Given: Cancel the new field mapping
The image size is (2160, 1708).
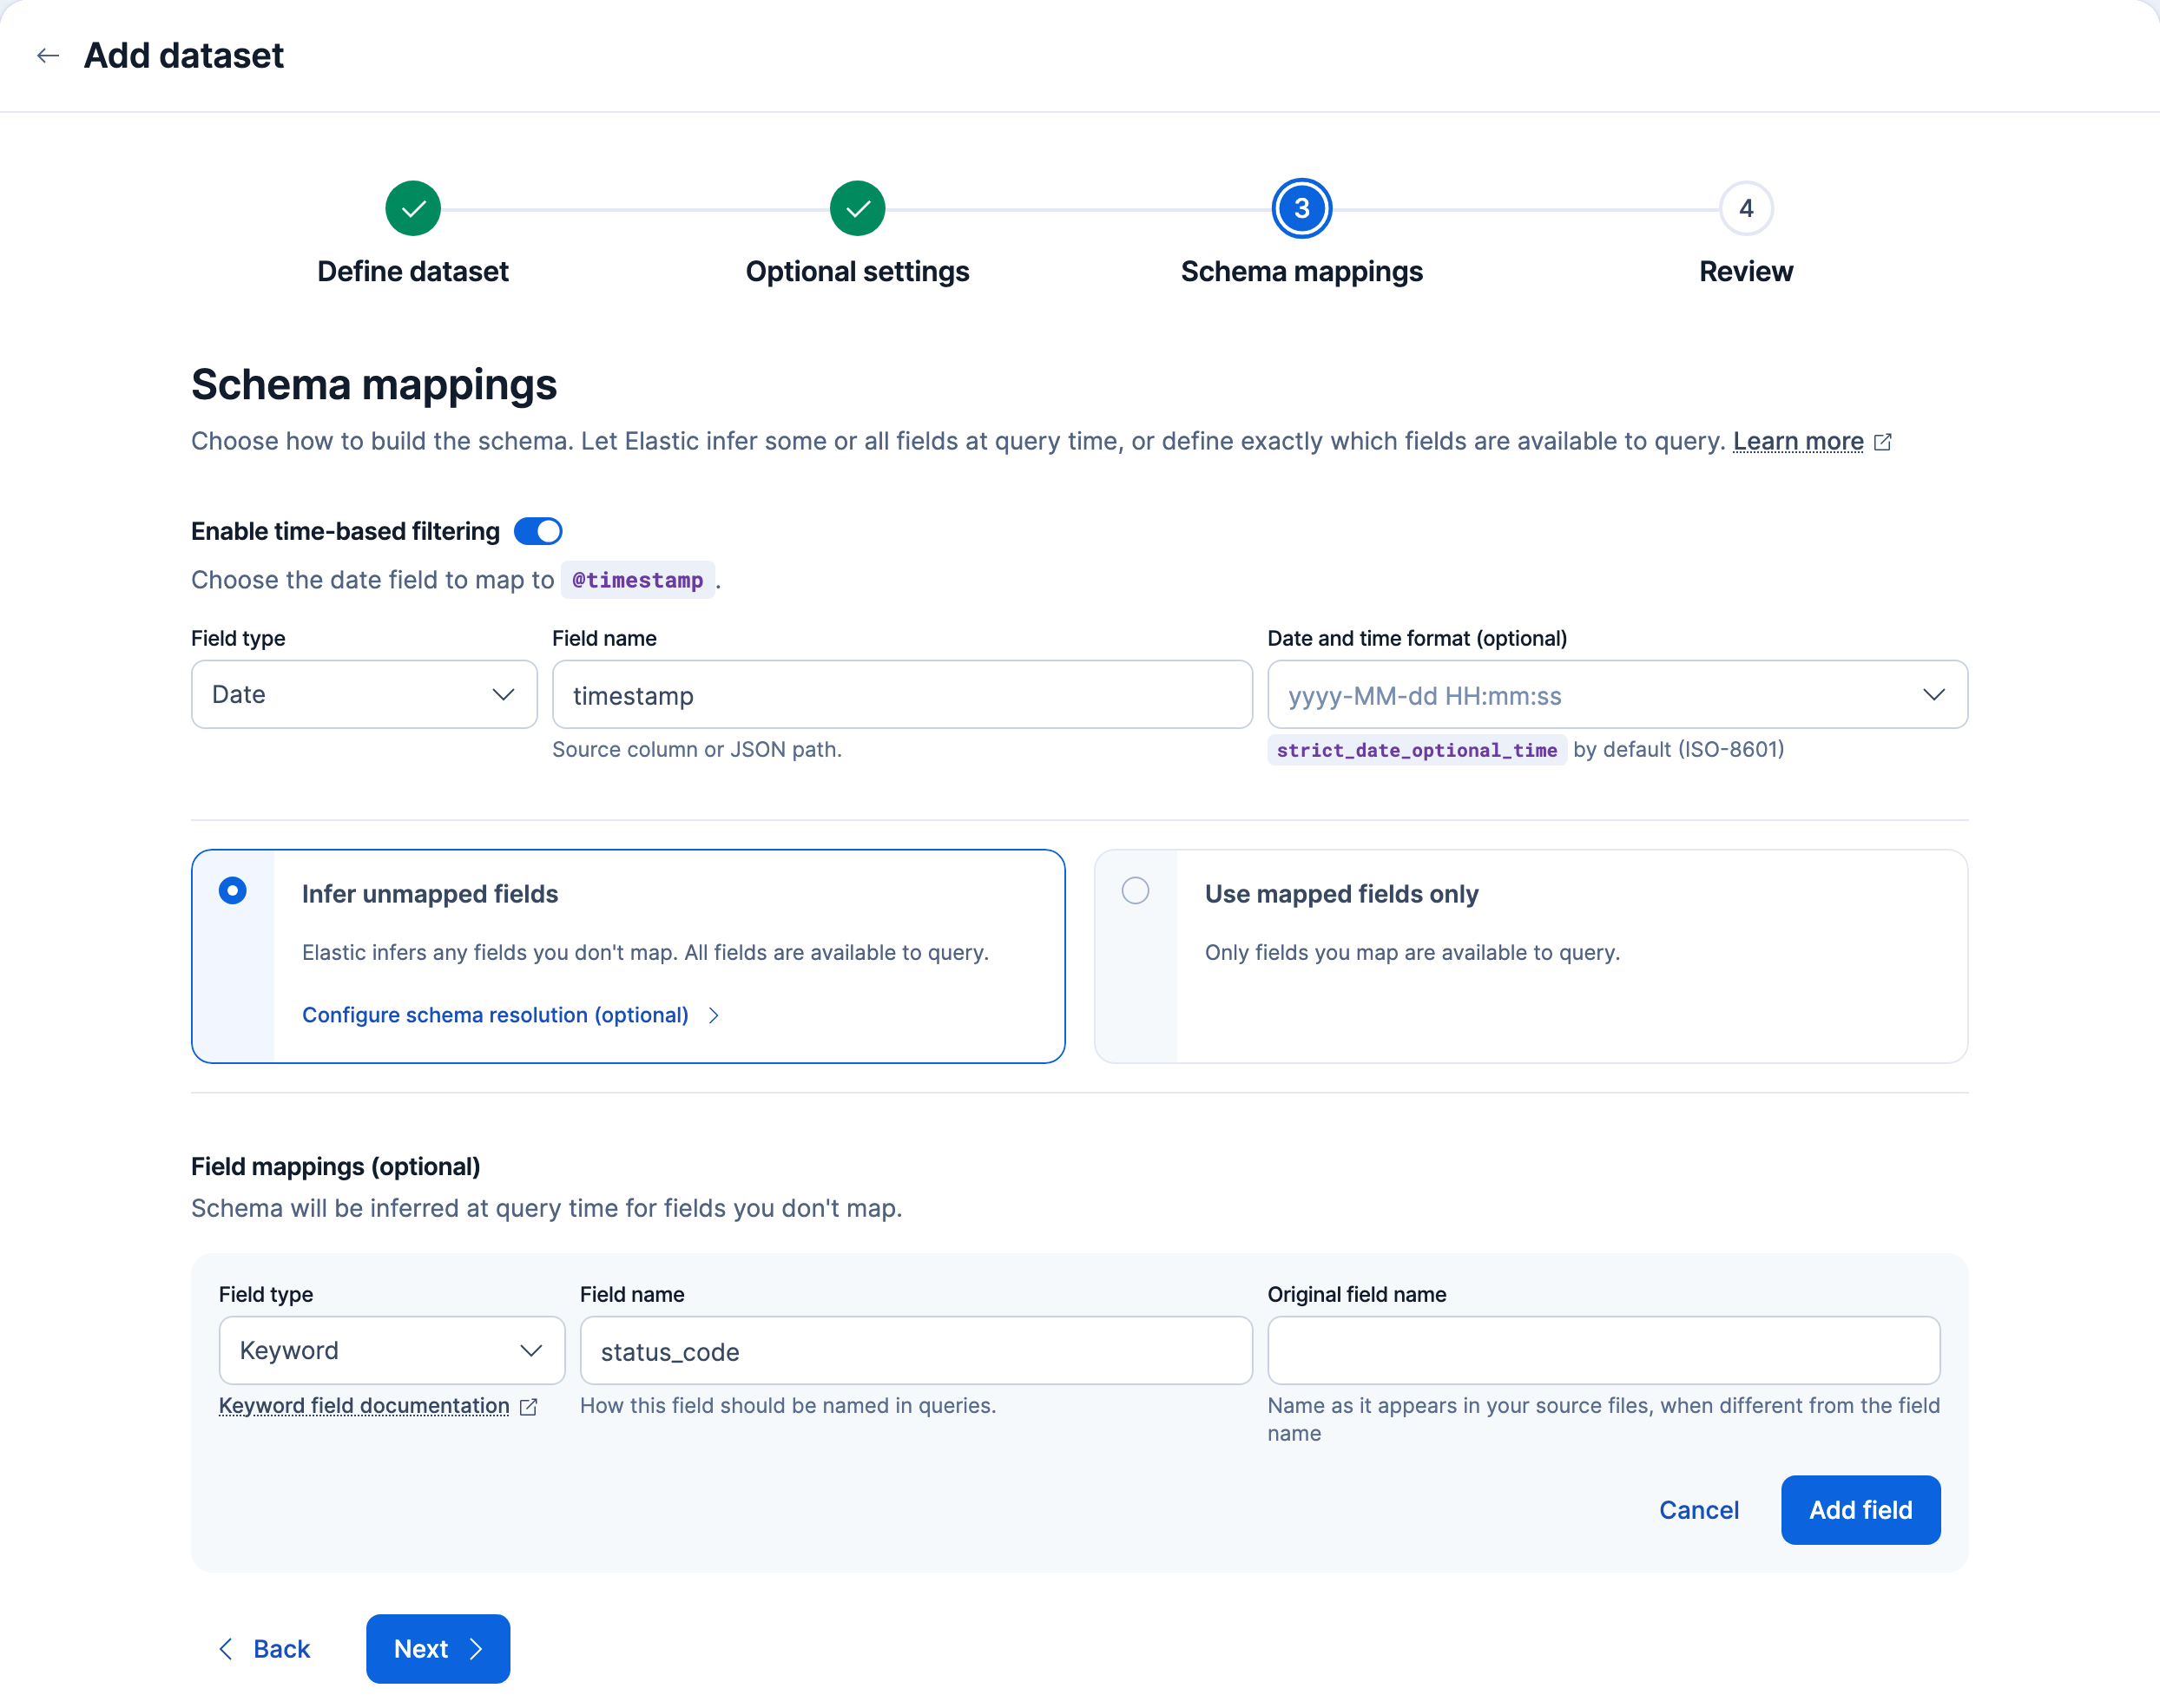Looking at the screenshot, I should (1699, 1510).
